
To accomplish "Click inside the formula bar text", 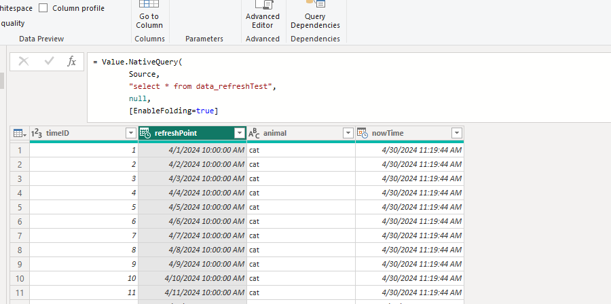I will pyautogui.click(x=349, y=87).
